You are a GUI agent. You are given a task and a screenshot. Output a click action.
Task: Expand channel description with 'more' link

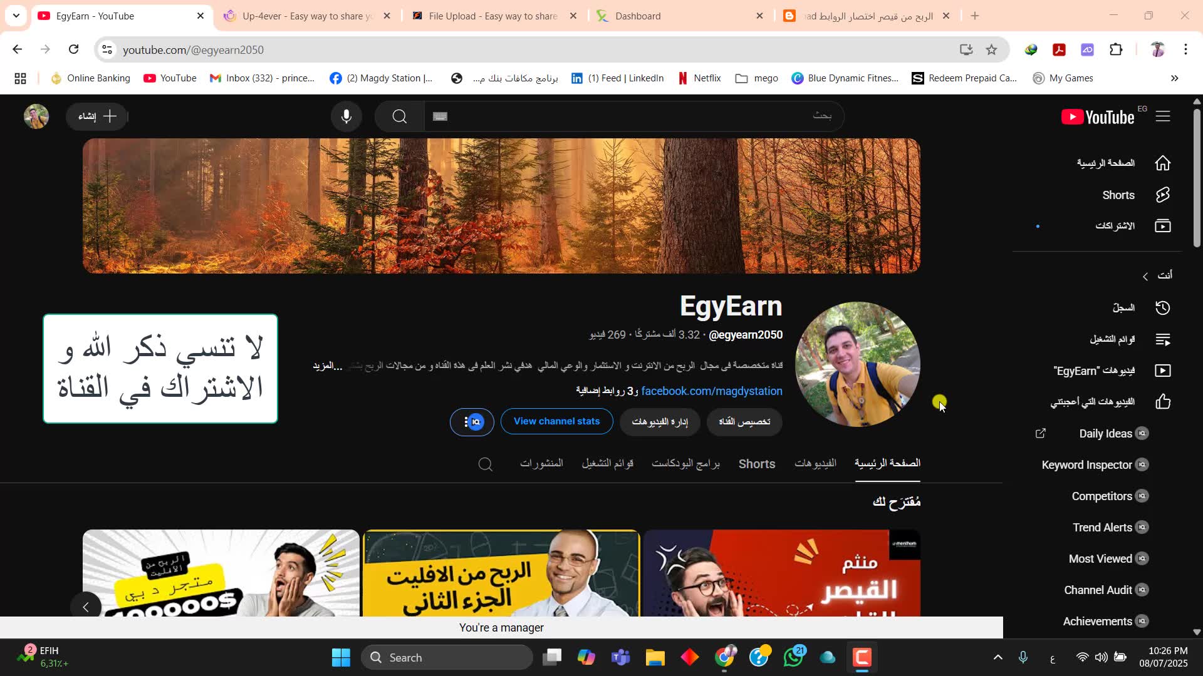click(x=327, y=366)
